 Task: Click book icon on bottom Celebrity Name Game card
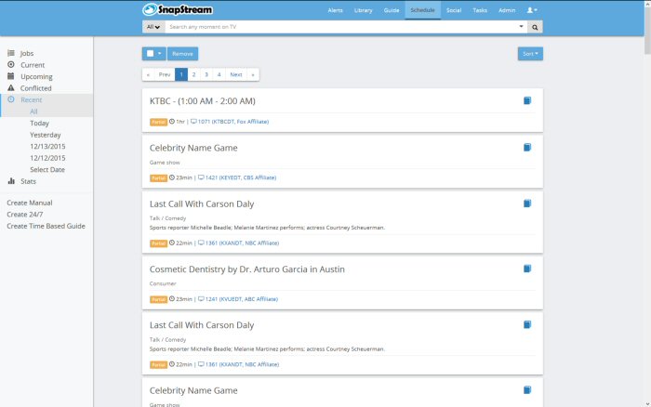[x=527, y=390]
